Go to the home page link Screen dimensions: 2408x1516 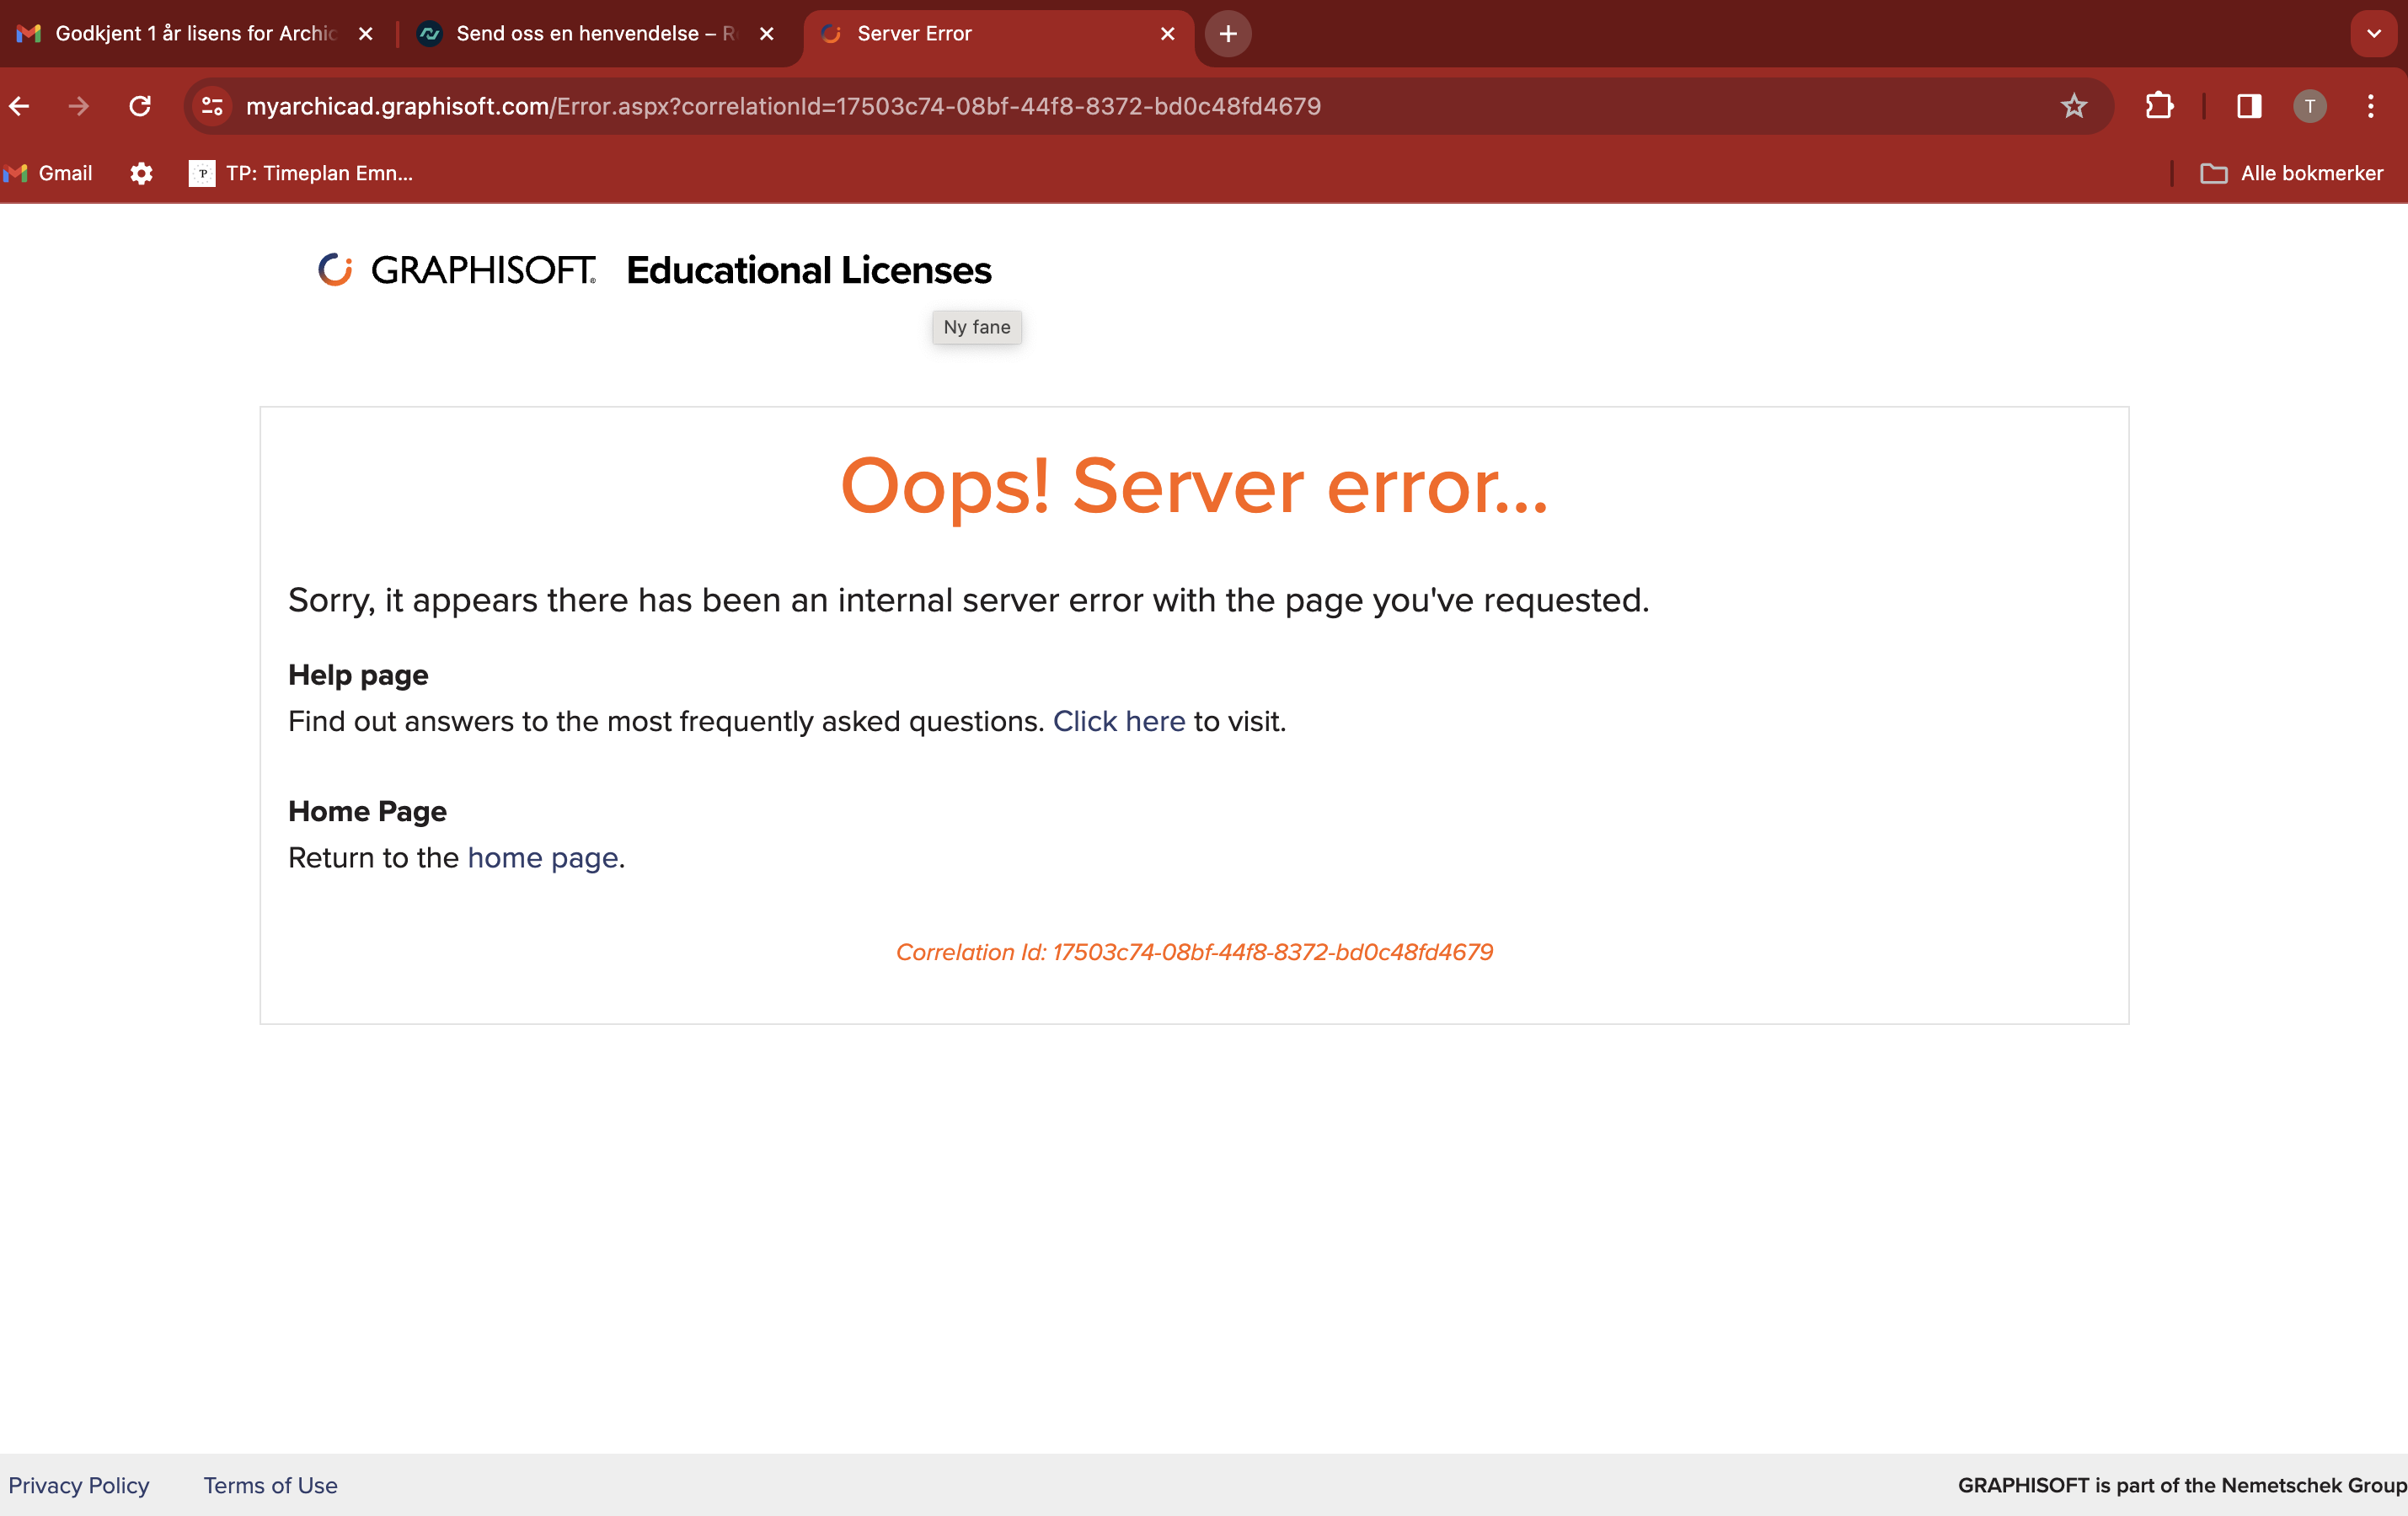click(542, 857)
